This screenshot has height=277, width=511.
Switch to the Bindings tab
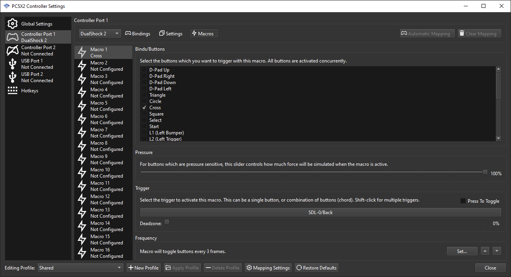click(138, 33)
